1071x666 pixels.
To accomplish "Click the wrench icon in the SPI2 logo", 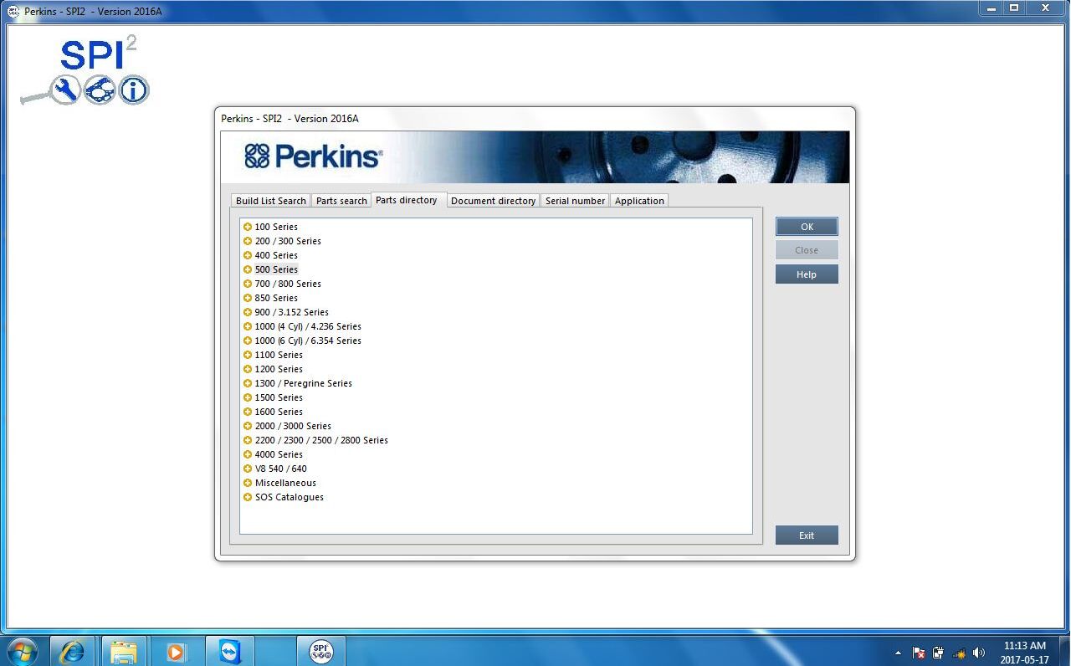I will pyautogui.click(x=64, y=90).
